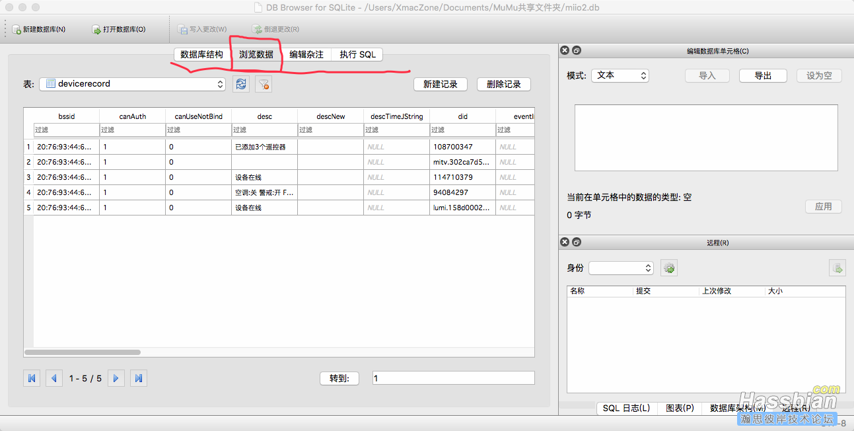854x431 pixels.
Task: Go to first record page icon
Action: [31, 378]
